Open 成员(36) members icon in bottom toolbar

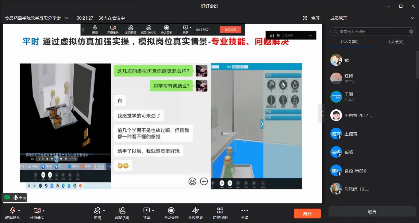tap(122, 211)
